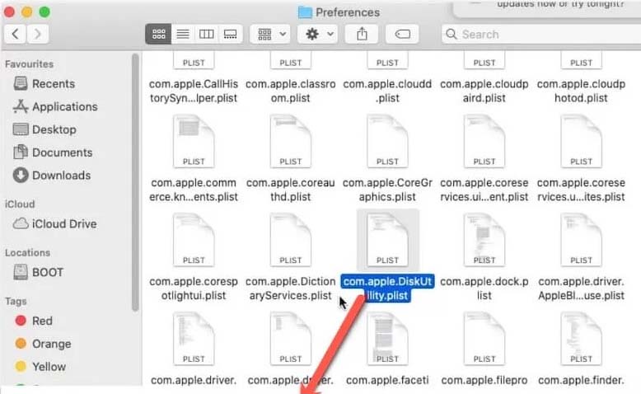Select the com.apple.finder. file icon
This screenshot has width=641, height=394.
click(x=581, y=338)
